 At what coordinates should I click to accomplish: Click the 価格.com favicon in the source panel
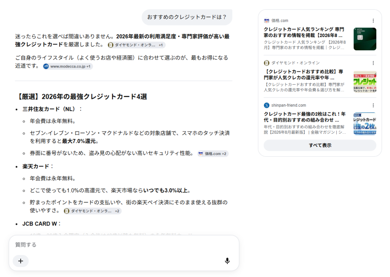[267, 21]
